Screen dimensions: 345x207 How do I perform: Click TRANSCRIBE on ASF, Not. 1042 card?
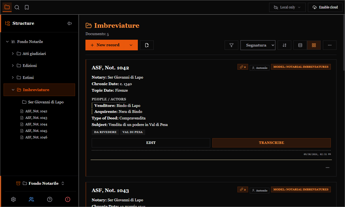click(x=272, y=143)
